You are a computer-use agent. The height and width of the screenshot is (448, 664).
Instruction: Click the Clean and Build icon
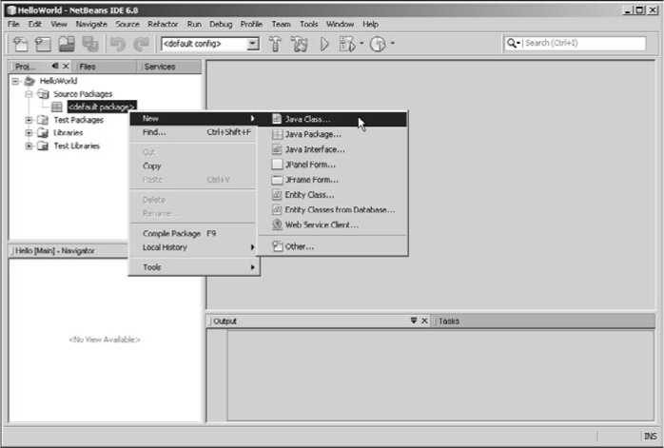click(x=299, y=44)
